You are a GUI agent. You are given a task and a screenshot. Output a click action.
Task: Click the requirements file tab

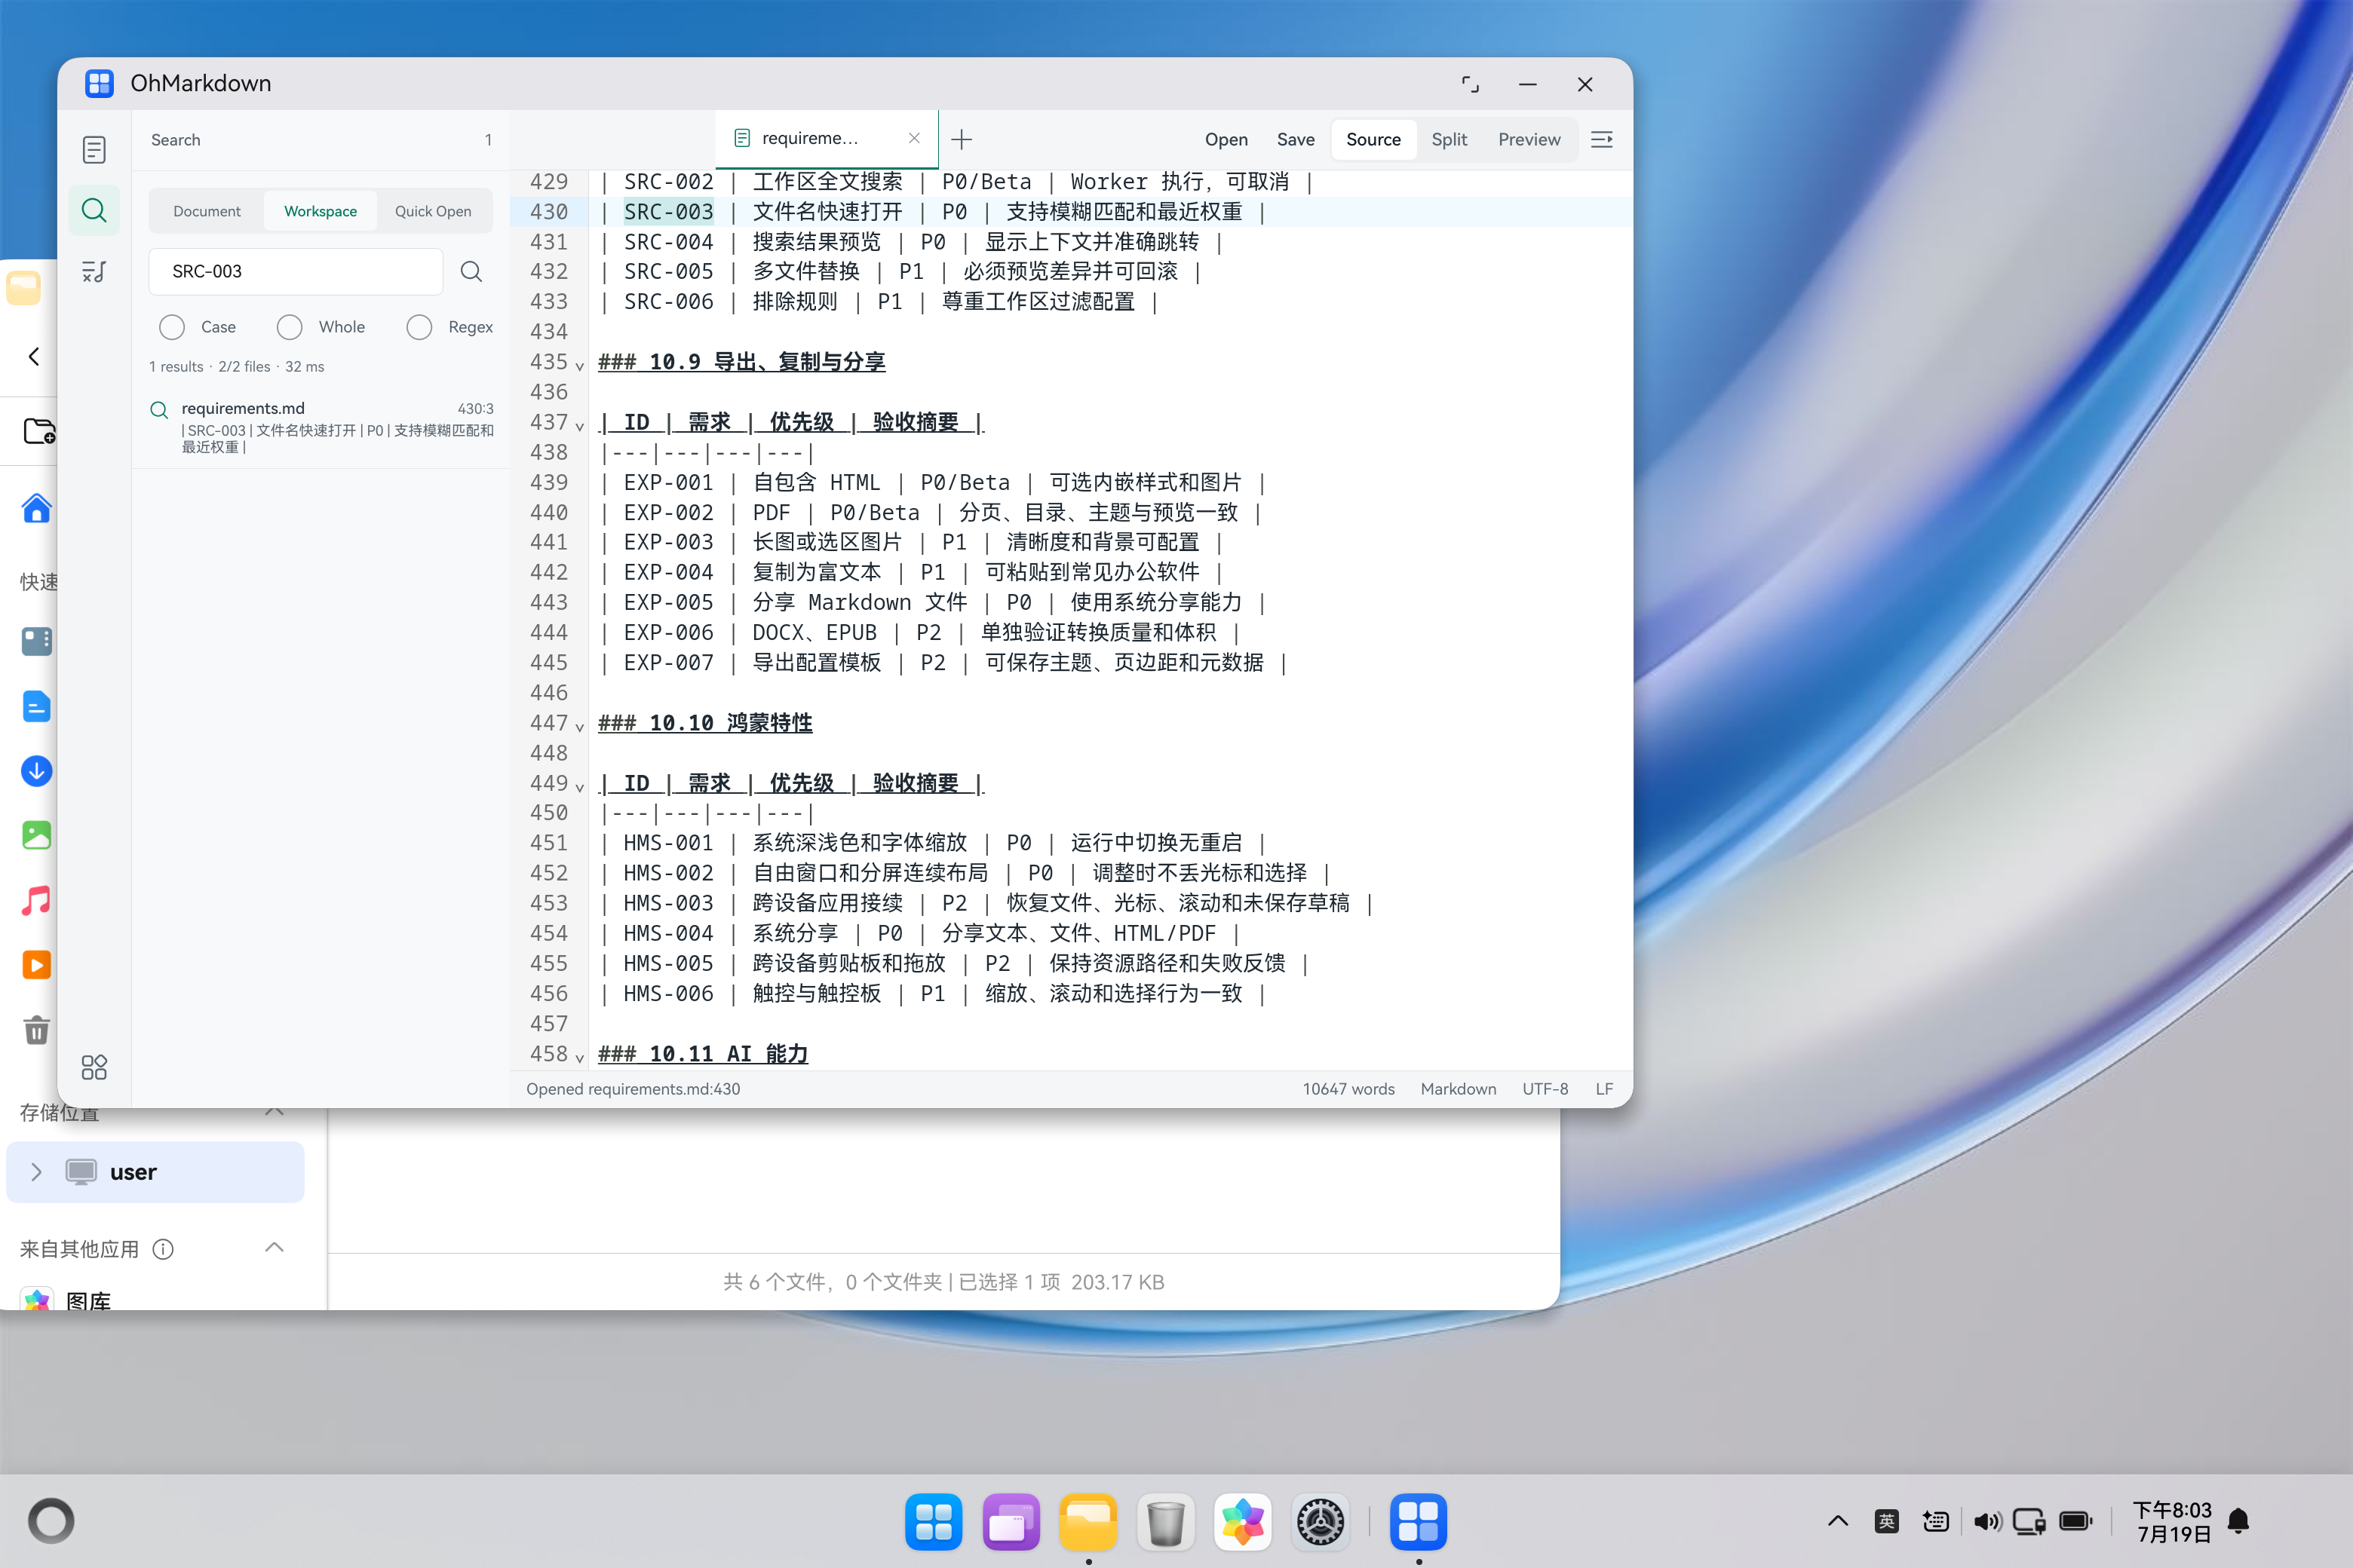(825, 138)
